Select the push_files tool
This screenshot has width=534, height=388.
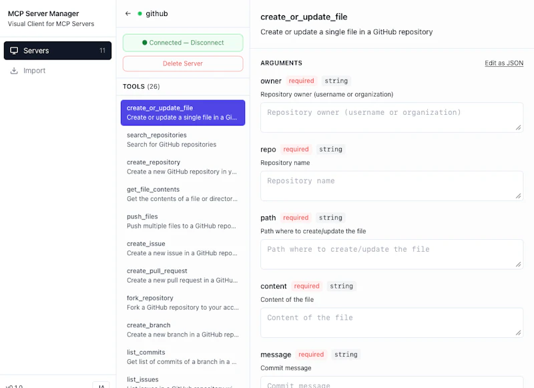[x=183, y=222]
